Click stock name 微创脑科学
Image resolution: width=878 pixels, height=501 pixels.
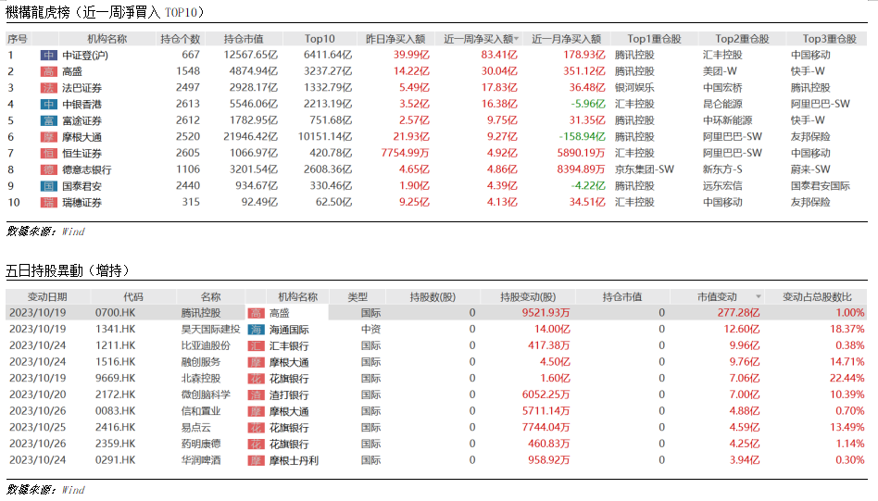pos(206,395)
